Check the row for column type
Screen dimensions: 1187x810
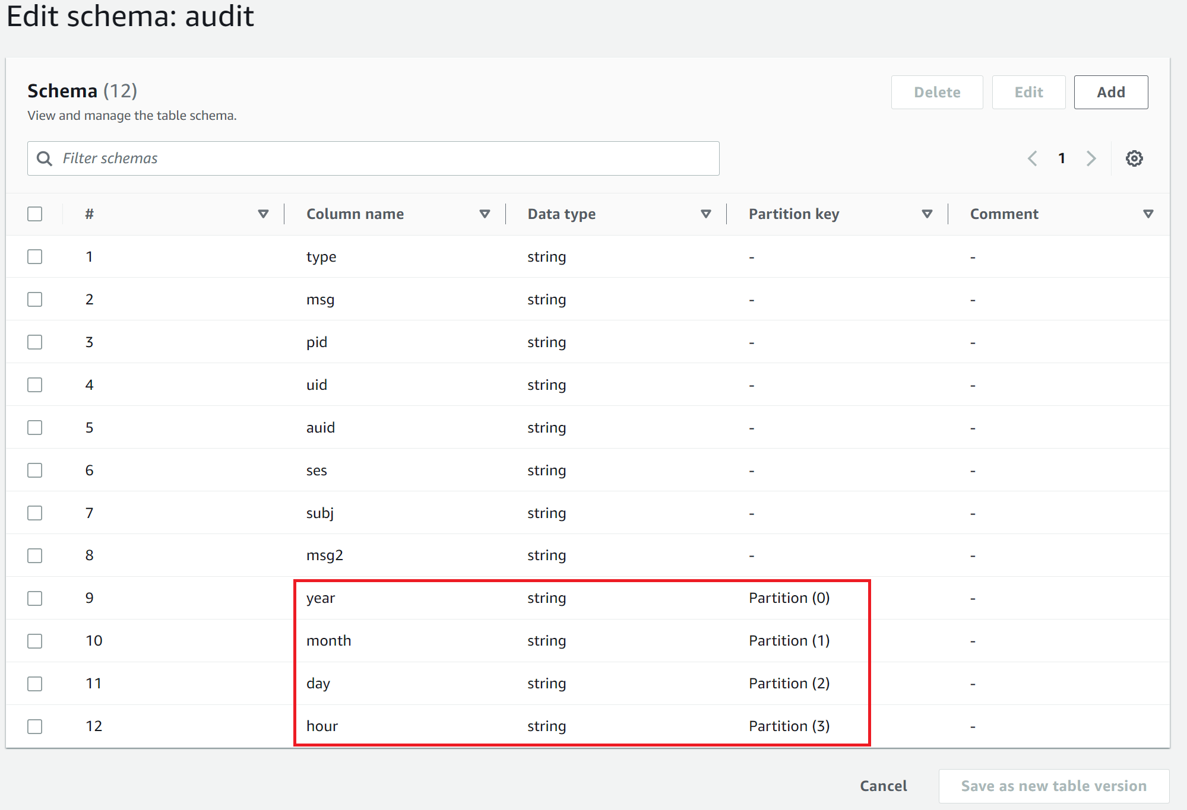click(35, 257)
